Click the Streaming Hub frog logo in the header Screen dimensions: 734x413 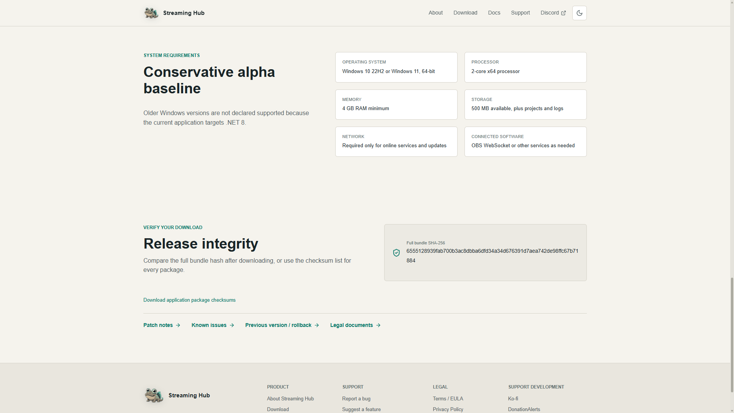pyautogui.click(x=151, y=13)
